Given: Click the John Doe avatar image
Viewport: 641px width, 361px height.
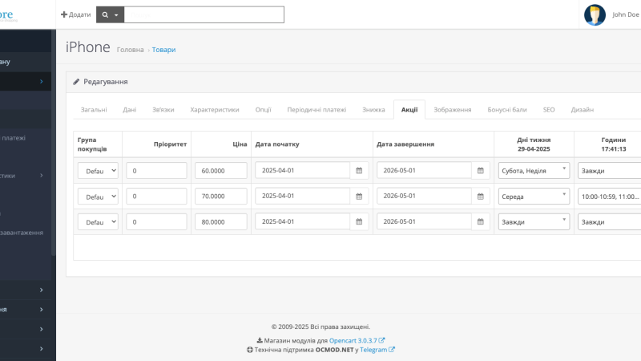Looking at the screenshot, I should tap(595, 14).
